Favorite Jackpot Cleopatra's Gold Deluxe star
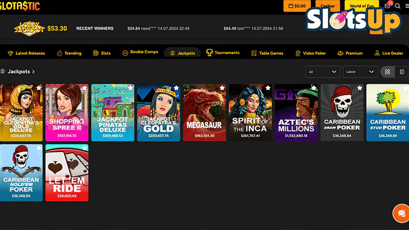The image size is (409, 230). pos(39,88)
